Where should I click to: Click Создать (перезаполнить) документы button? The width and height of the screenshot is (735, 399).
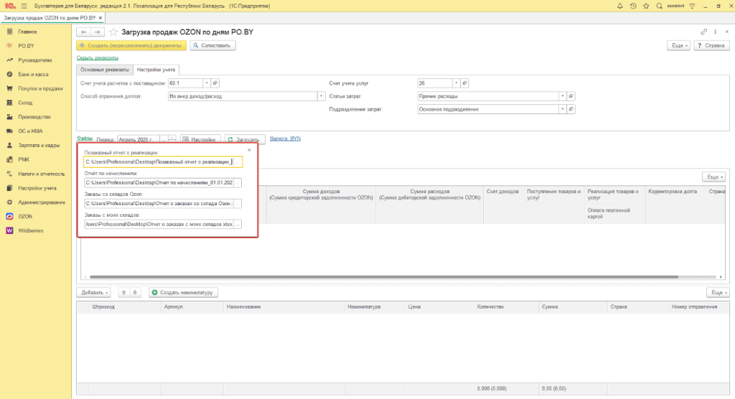131,45
